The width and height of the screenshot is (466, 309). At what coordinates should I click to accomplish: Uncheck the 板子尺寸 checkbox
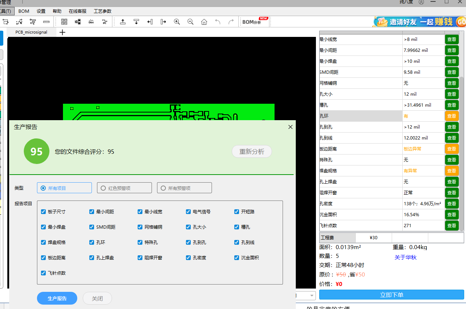tap(44, 211)
